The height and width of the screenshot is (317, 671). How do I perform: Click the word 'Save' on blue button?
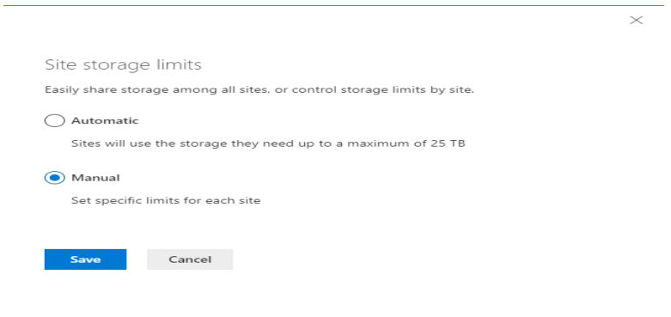pos(86,259)
